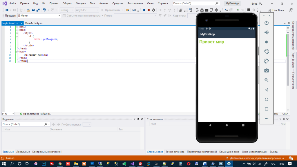
Task: Tap the emulator sidebar Back triangle
Action: point(267,90)
